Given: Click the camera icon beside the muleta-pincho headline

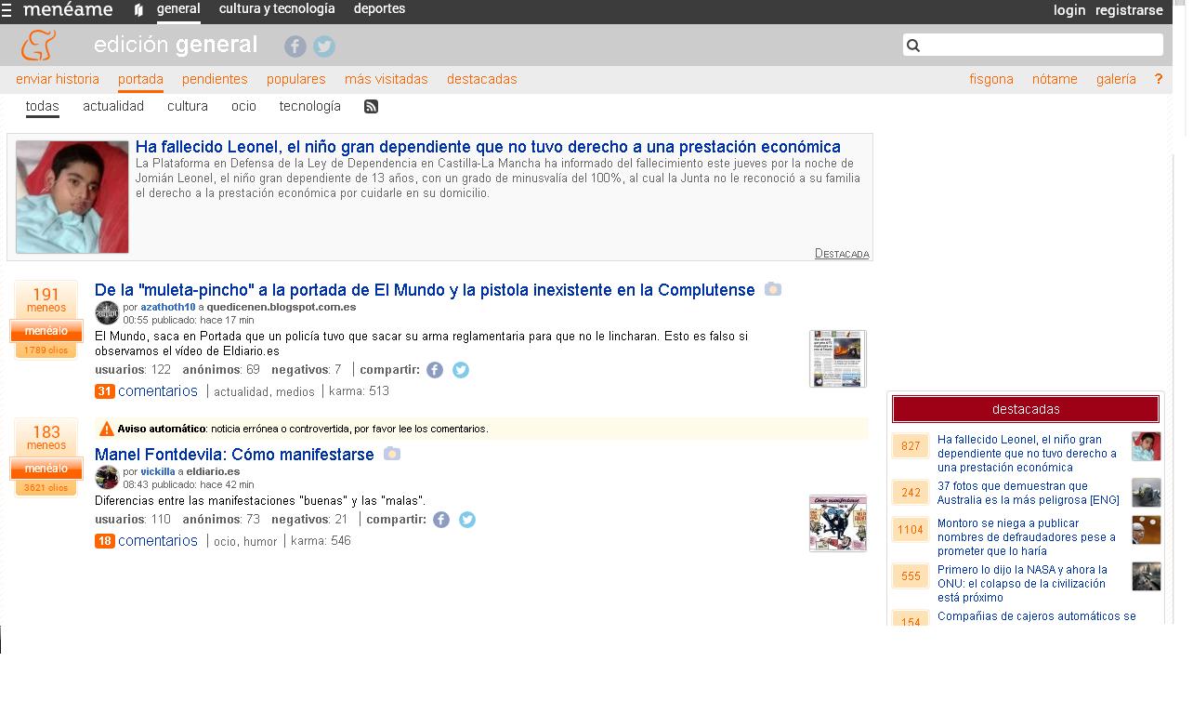Looking at the screenshot, I should click(772, 289).
